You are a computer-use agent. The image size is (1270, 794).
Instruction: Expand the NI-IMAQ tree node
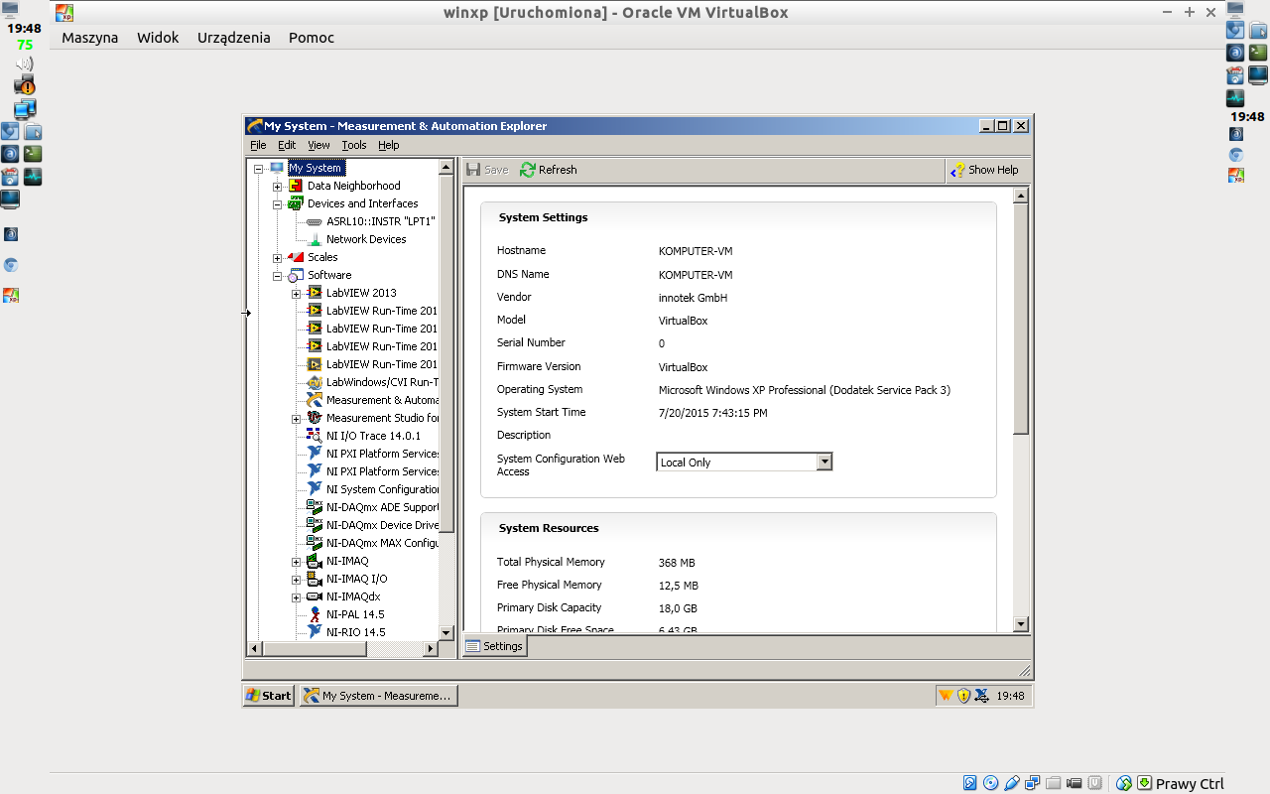pyautogui.click(x=297, y=561)
